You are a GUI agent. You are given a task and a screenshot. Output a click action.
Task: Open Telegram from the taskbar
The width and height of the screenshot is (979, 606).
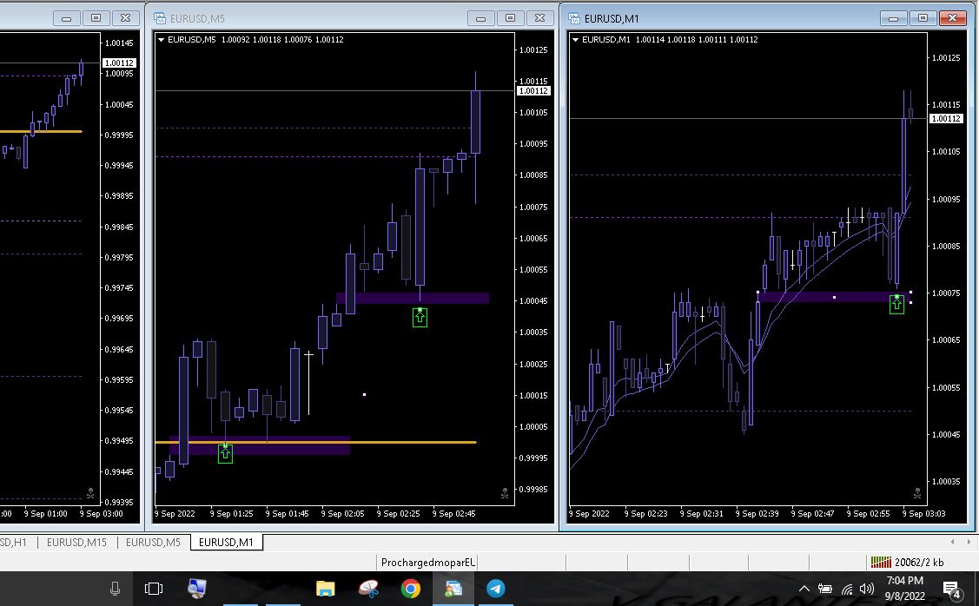496,589
